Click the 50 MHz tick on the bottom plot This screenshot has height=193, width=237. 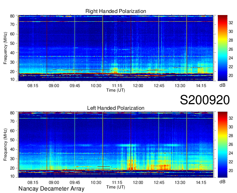pos(12,140)
